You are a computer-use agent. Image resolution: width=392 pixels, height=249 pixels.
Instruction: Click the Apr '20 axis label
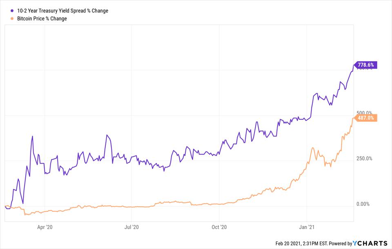coord(45,227)
